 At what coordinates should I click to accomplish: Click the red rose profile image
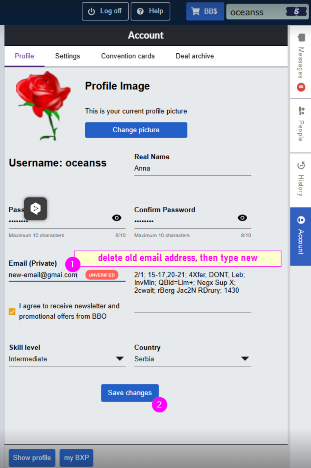tap(43, 105)
